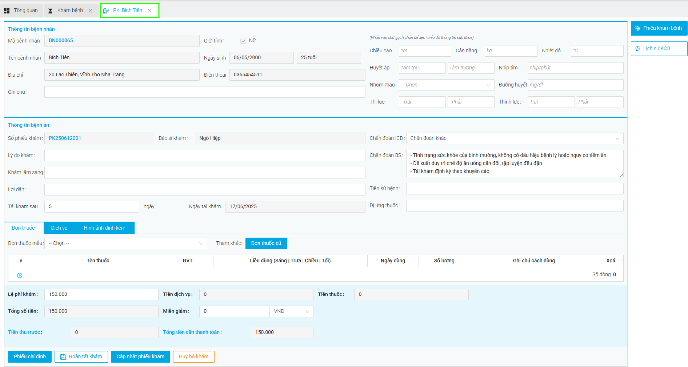688x367 pixels.
Task: Select the Đơn thuốc tab
Action: (x=23, y=228)
